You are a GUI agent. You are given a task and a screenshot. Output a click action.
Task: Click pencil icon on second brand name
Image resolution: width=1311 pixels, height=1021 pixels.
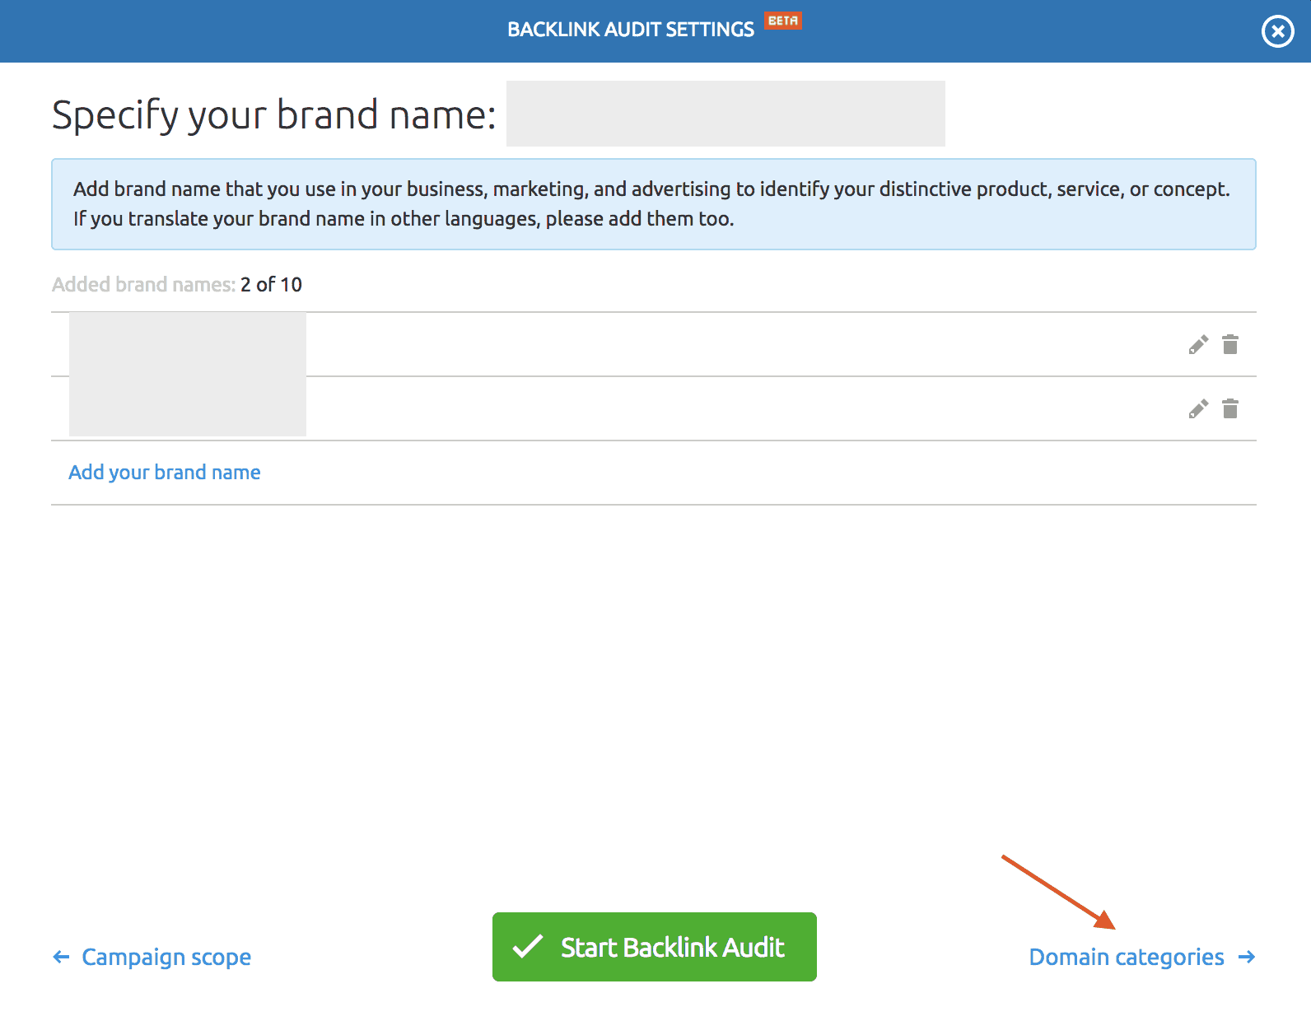(x=1198, y=408)
